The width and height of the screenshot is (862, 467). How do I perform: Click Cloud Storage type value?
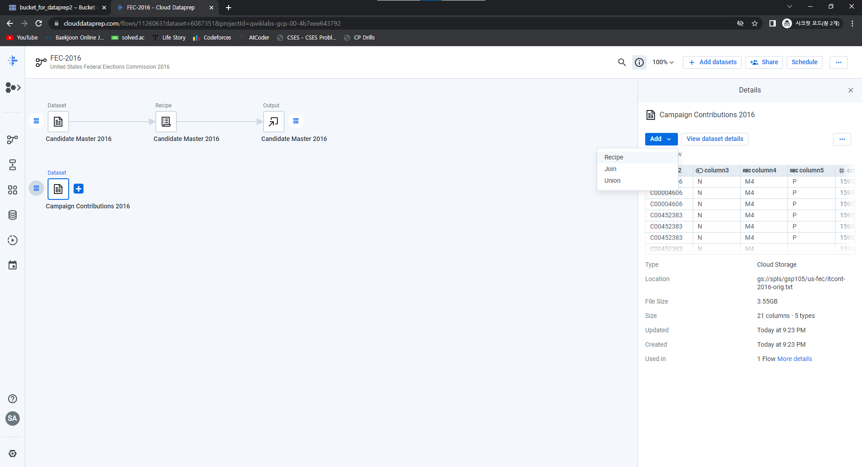point(777,264)
